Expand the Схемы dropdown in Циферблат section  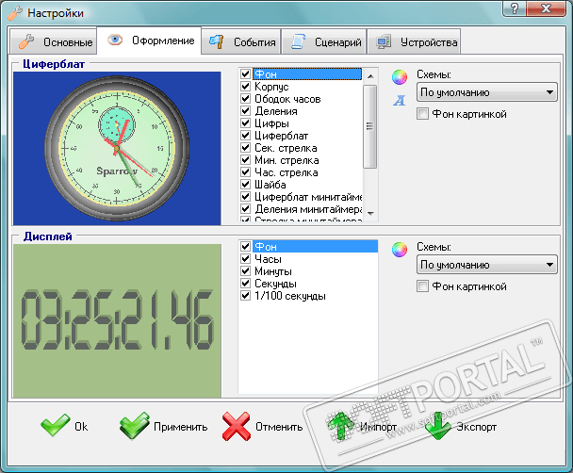click(x=486, y=92)
